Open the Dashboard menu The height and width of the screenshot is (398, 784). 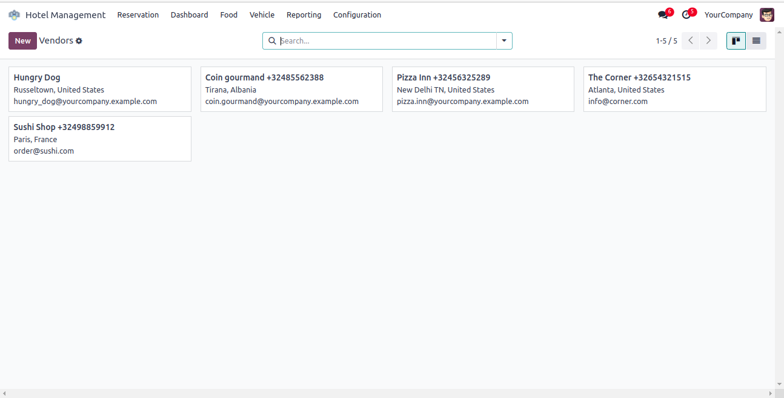click(x=190, y=15)
